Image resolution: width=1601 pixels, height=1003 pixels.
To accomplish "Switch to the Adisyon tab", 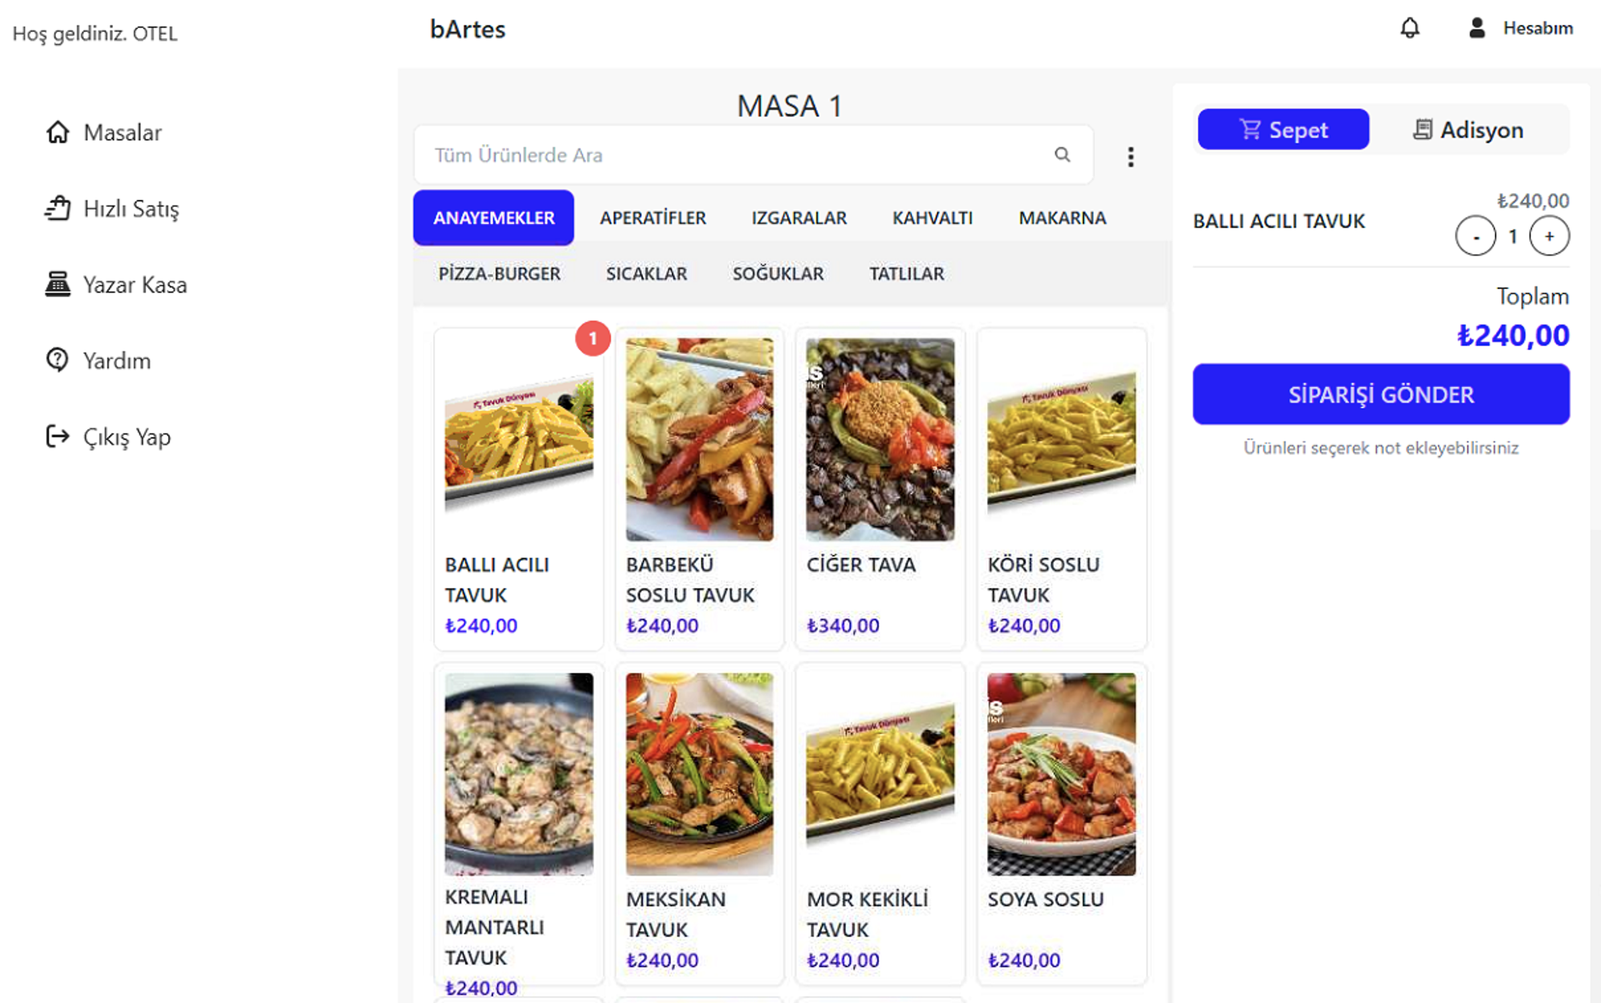I will coord(1468,129).
